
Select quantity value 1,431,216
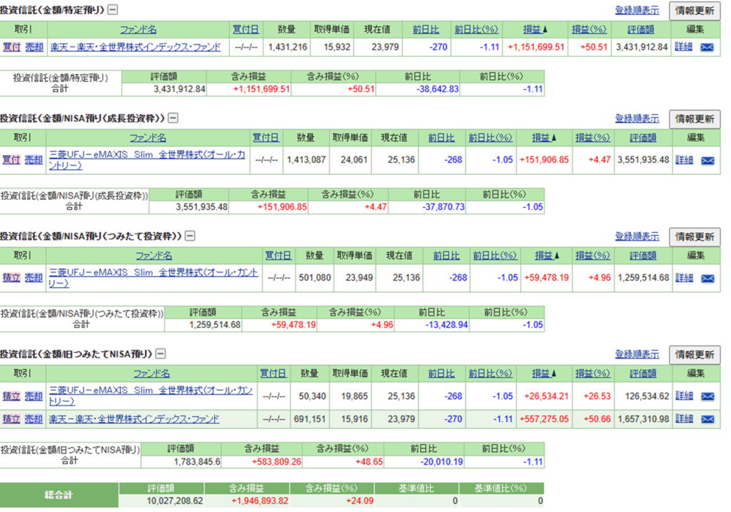click(x=288, y=47)
